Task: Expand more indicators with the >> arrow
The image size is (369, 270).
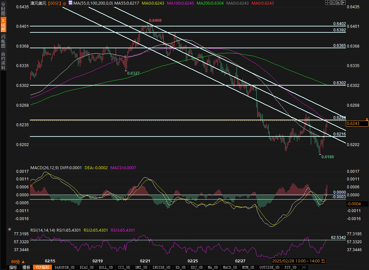Action: pos(304,267)
